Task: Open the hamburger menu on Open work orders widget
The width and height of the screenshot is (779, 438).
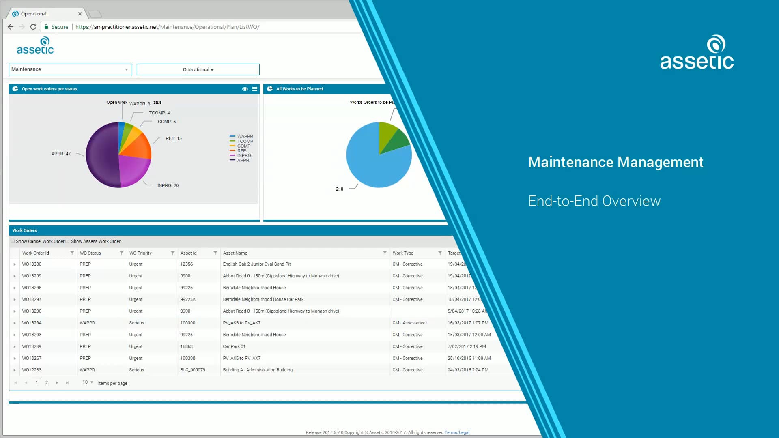Action: click(x=255, y=89)
